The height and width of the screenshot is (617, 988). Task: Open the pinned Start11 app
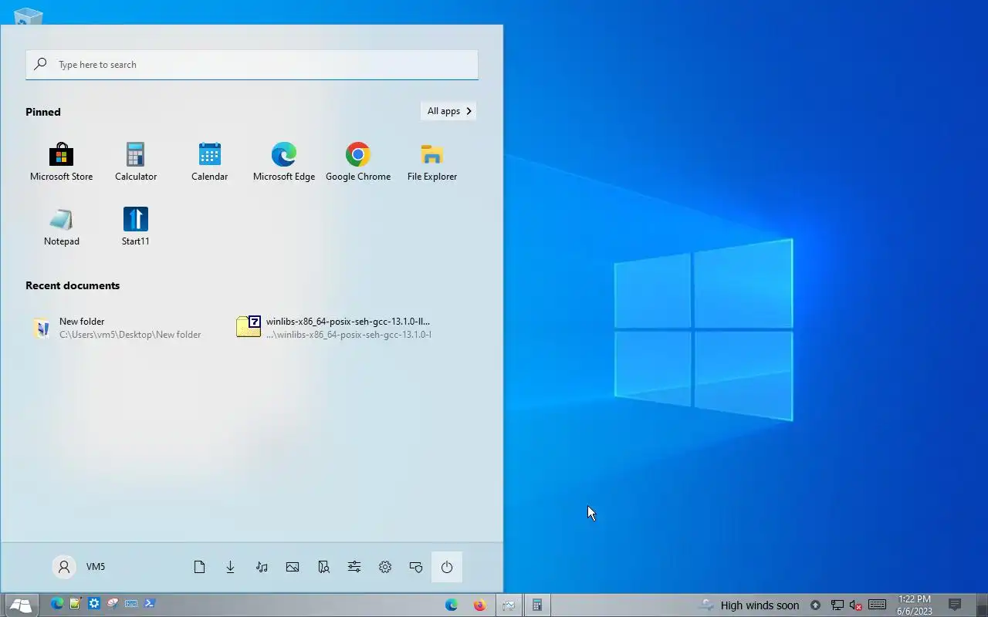136,227
